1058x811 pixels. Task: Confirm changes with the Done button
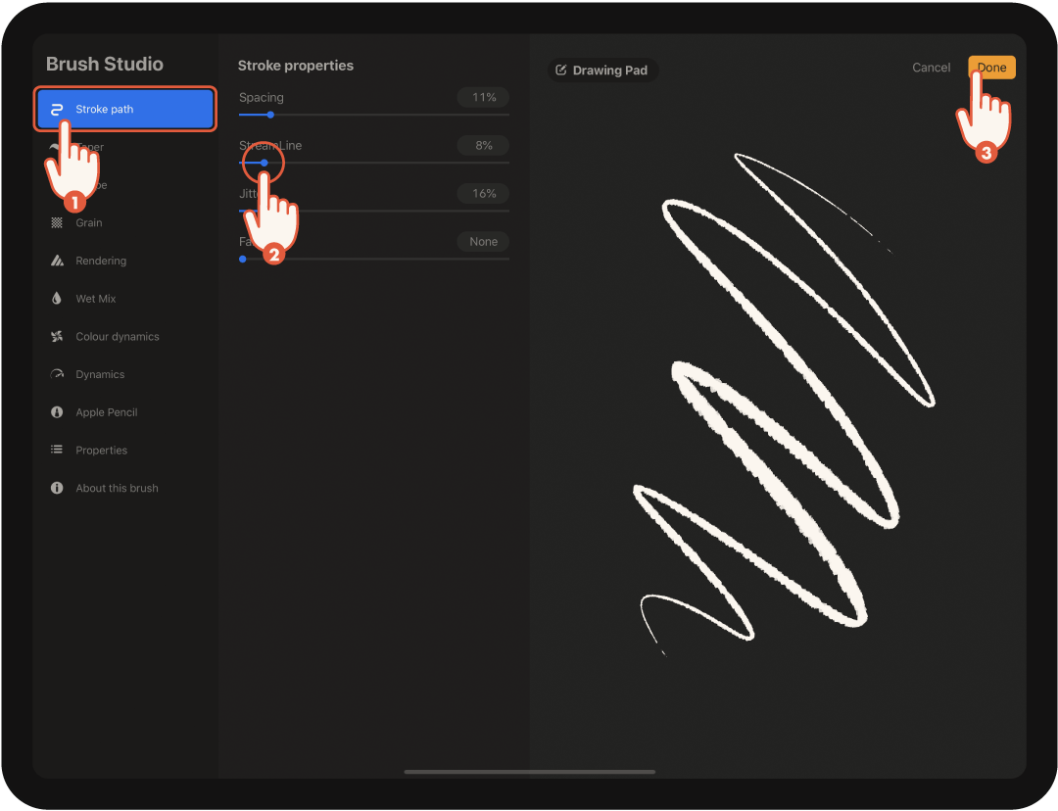point(991,67)
